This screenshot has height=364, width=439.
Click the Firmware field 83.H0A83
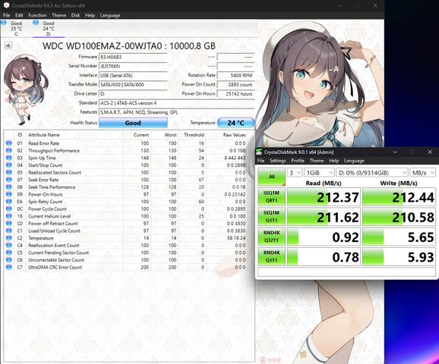click(x=133, y=57)
